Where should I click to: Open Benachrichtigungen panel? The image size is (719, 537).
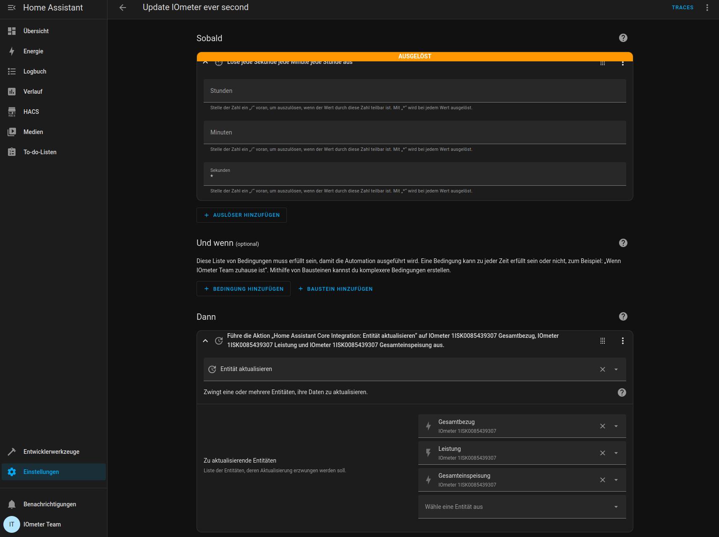click(x=54, y=504)
